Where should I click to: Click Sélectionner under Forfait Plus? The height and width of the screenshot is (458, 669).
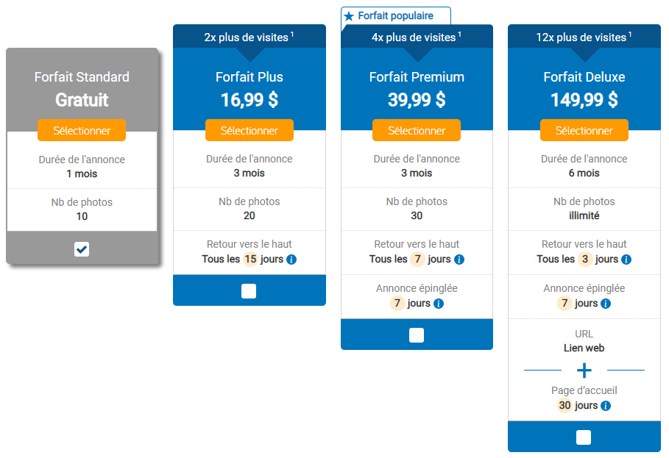pyautogui.click(x=249, y=130)
